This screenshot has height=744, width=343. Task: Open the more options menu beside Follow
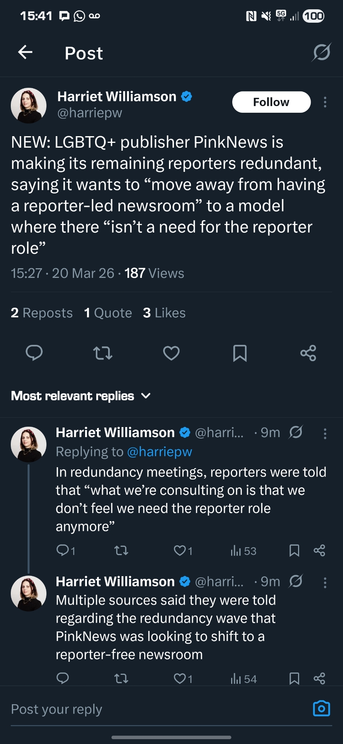pyautogui.click(x=325, y=102)
